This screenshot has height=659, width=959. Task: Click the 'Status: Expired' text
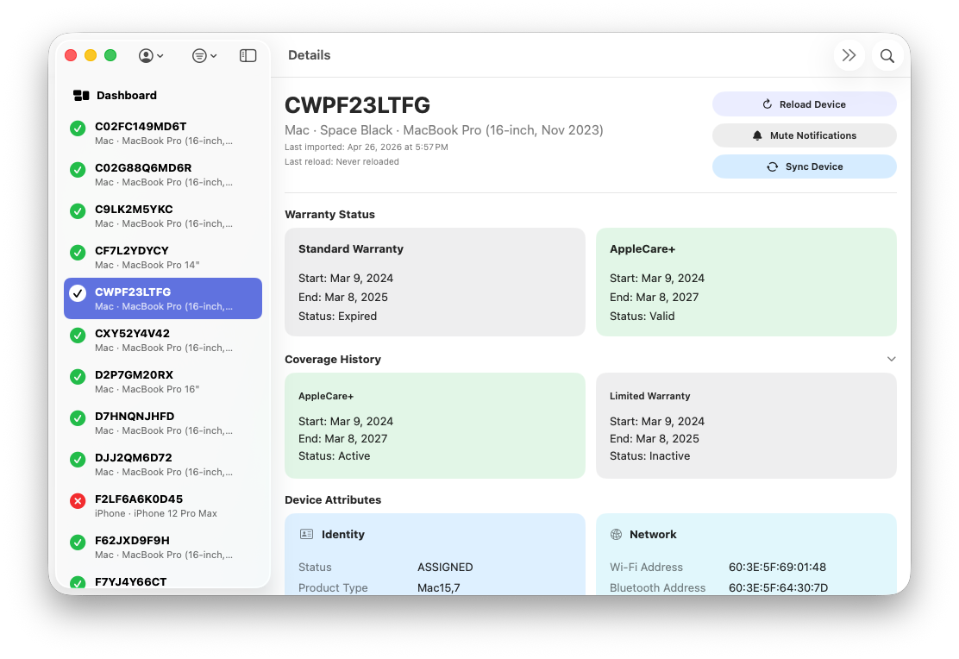pos(337,317)
